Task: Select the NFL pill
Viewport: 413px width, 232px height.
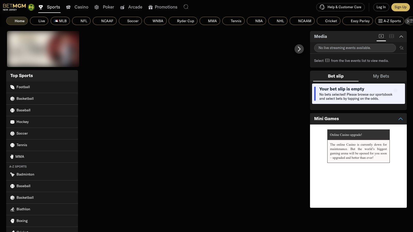Action: tap(81, 21)
